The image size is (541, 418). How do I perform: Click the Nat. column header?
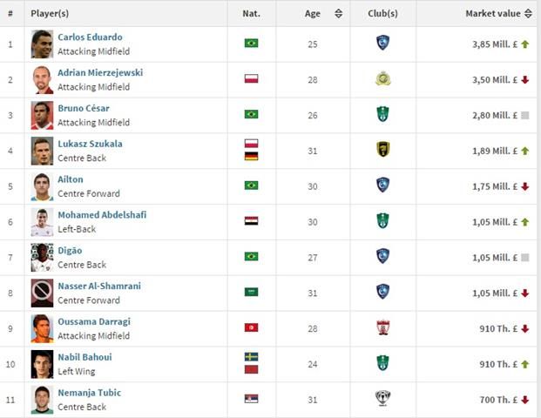(251, 14)
